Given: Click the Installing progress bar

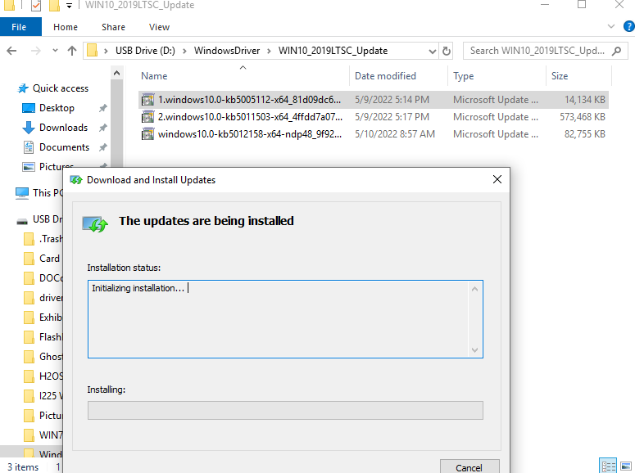Looking at the screenshot, I should [x=285, y=410].
